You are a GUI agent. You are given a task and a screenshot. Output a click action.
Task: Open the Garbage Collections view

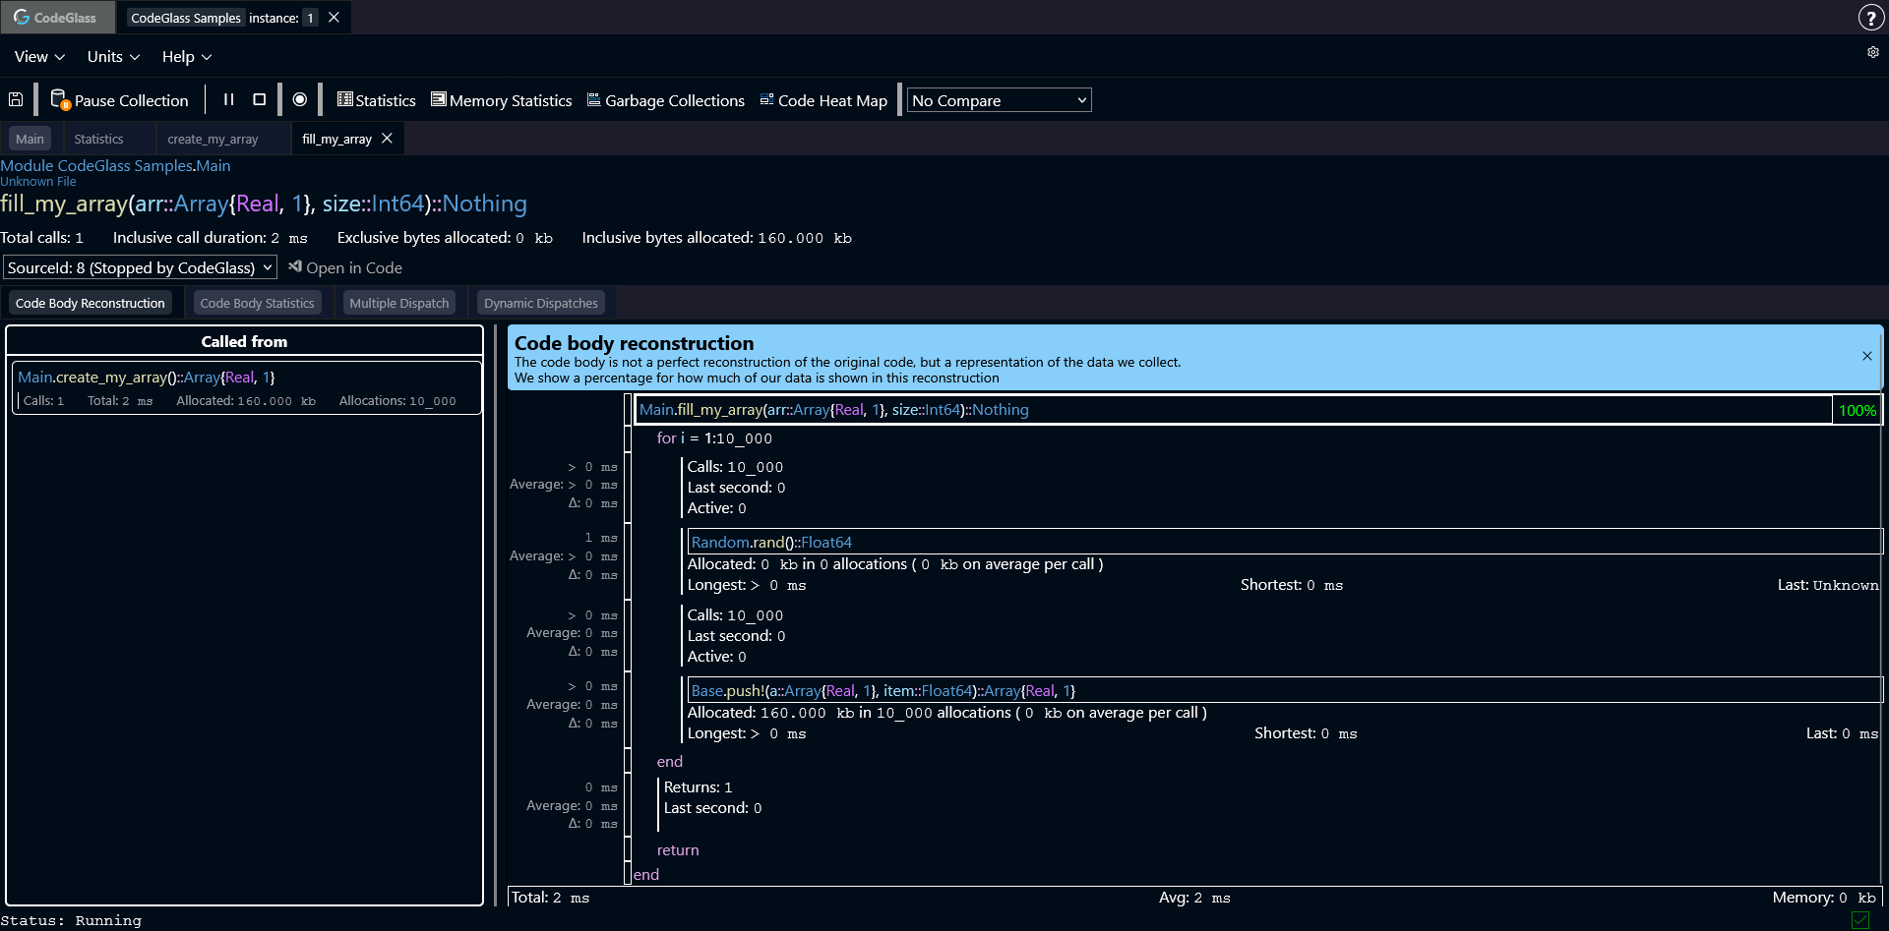[665, 99]
